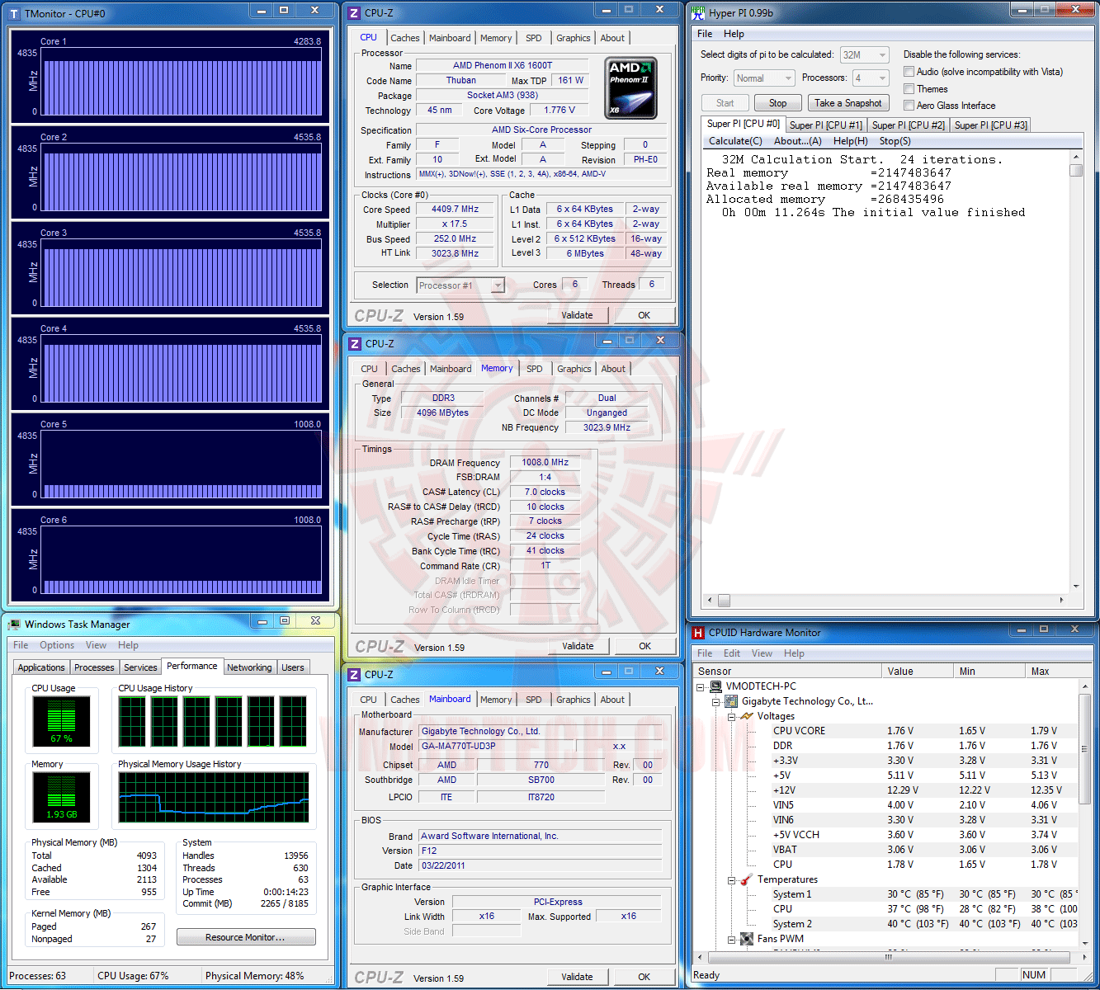The width and height of the screenshot is (1100, 990).
Task: Open Resource Monitor from Task Manager
Action: pyautogui.click(x=246, y=937)
